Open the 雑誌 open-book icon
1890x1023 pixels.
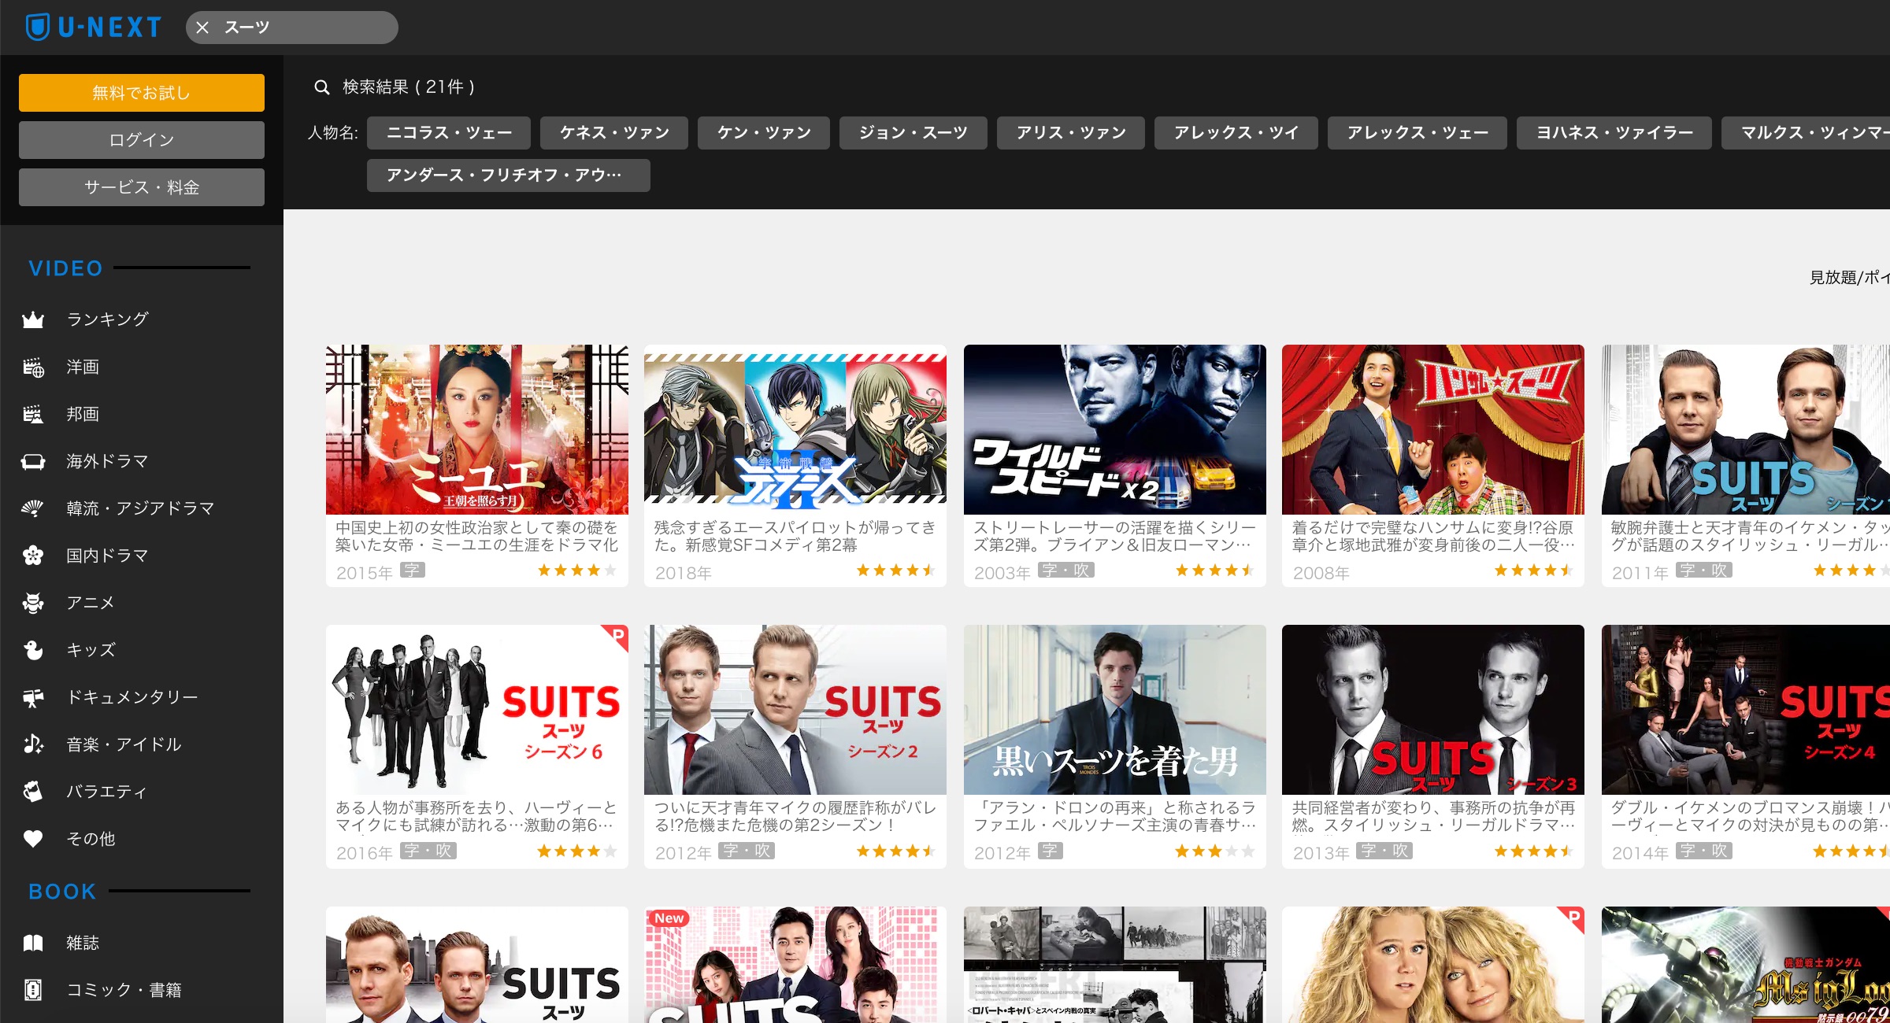33,943
